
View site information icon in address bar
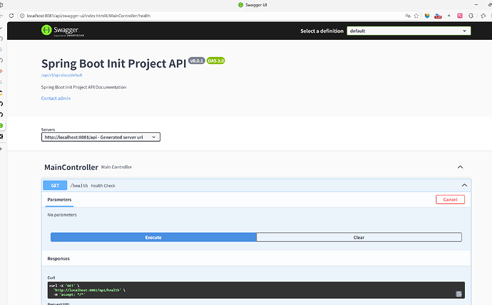tap(22, 16)
